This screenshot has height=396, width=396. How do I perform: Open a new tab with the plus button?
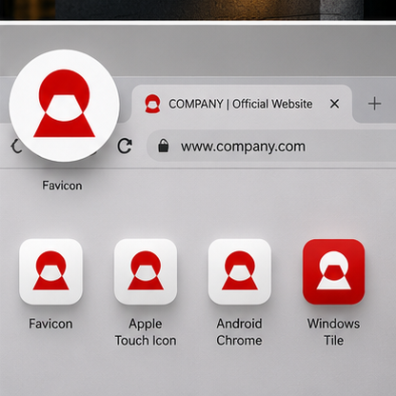[x=374, y=104]
